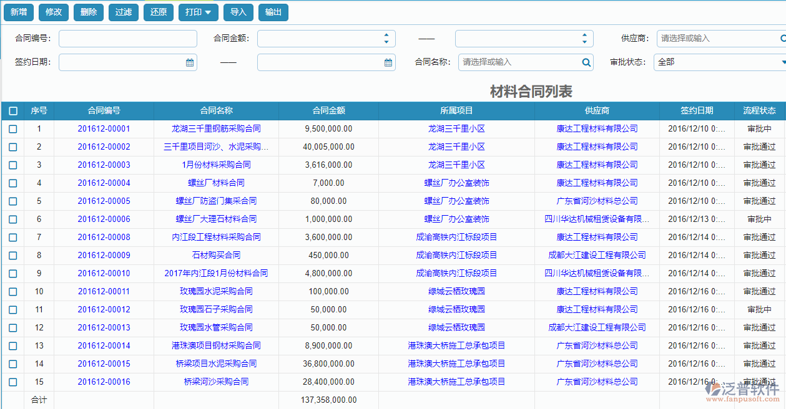
Task: Click the 过滤 (Filter) toolbar icon
Action: click(123, 12)
